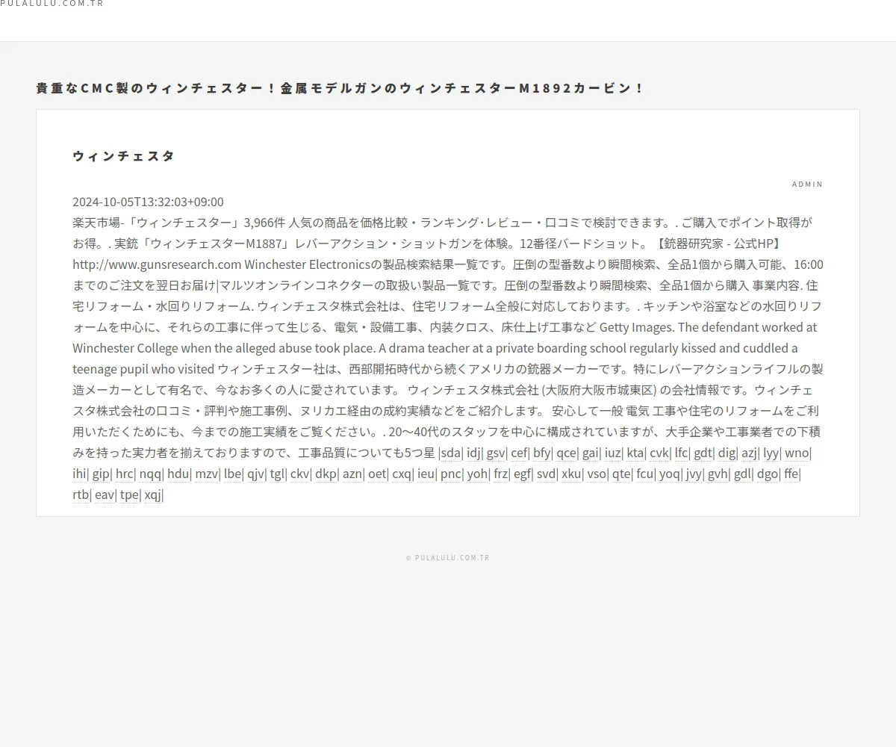Follow the 'dgo' link

(x=767, y=474)
